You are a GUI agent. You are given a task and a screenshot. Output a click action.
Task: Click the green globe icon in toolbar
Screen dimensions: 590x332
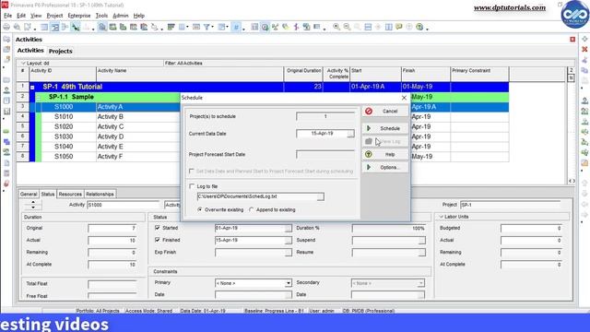[x=419, y=27]
